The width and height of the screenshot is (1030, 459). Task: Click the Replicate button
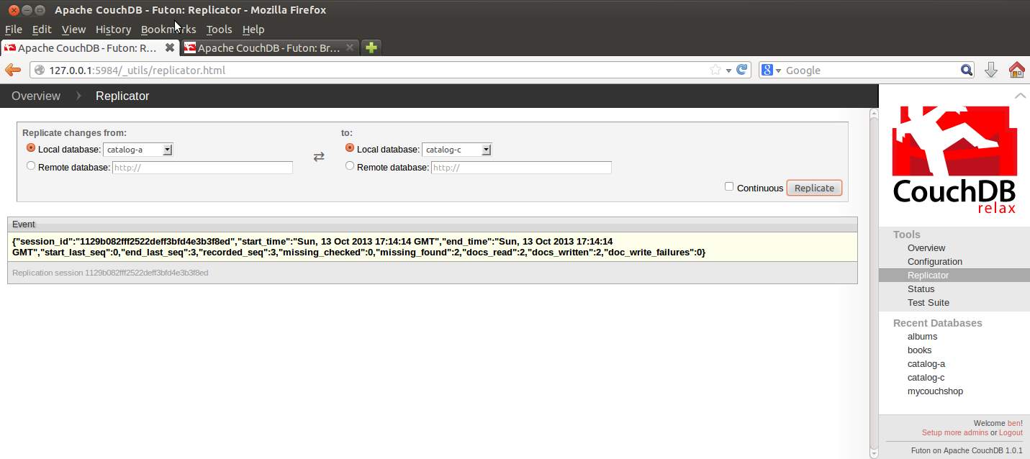click(814, 188)
